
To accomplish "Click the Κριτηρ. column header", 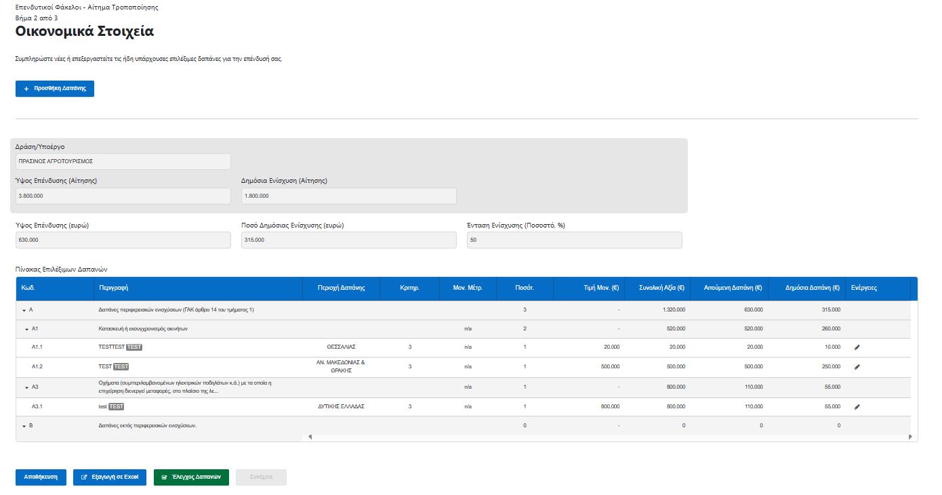I will [409, 288].
